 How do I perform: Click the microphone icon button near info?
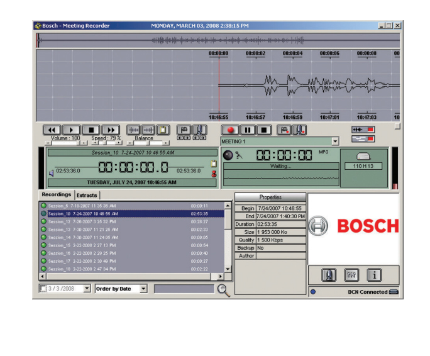pyautogui.click(x=329, y=275)
